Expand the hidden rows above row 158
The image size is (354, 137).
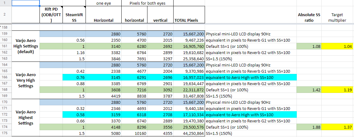tap(1, 27)
